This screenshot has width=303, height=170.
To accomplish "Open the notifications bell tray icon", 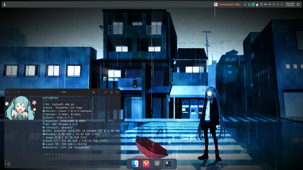I will coord(245,4).
